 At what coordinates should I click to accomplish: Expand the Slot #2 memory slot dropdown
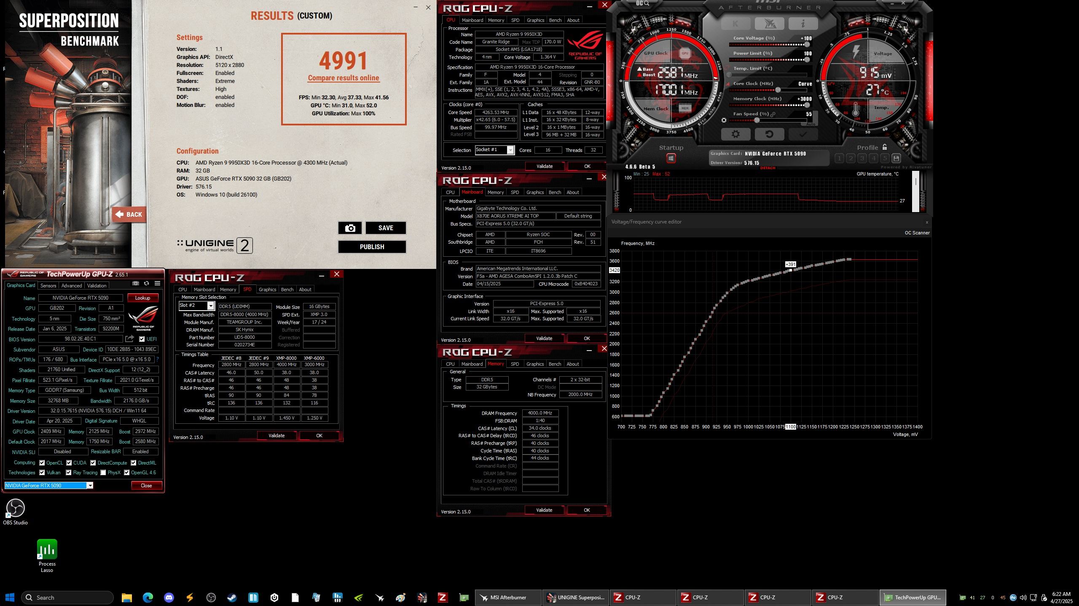pyautogui.click(x=210, y=306)
